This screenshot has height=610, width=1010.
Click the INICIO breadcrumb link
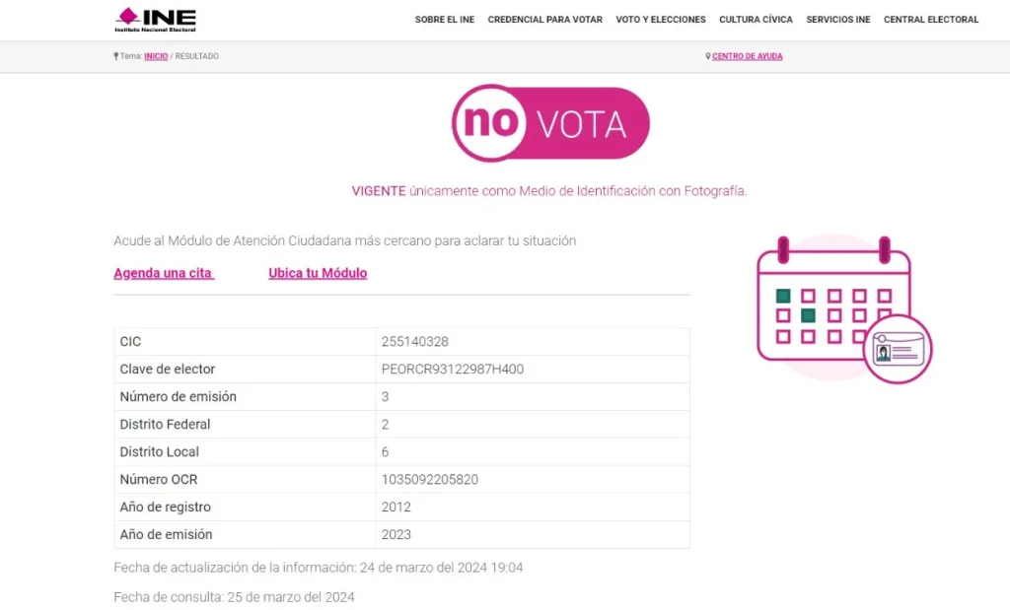(156, 56)
